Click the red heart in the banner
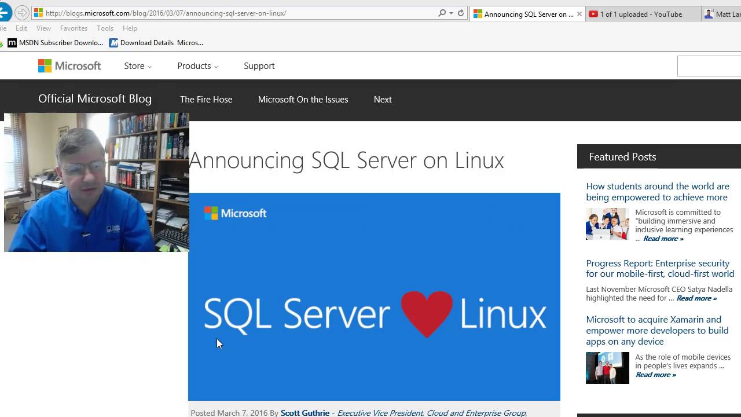Screen dimensions: 741x417 click(427, 314)
